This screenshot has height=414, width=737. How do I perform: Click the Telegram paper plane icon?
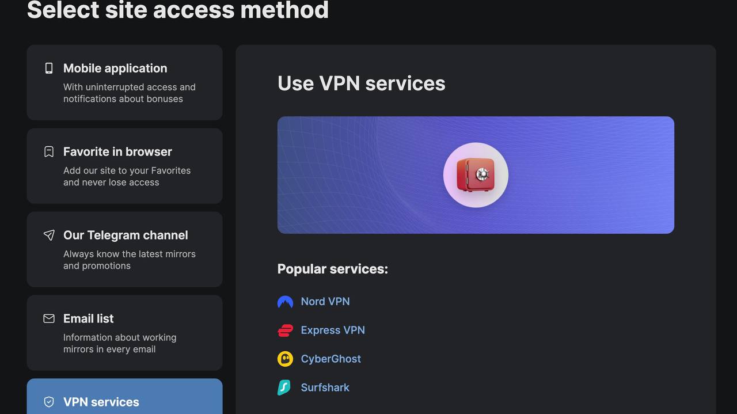click(49, 235)
